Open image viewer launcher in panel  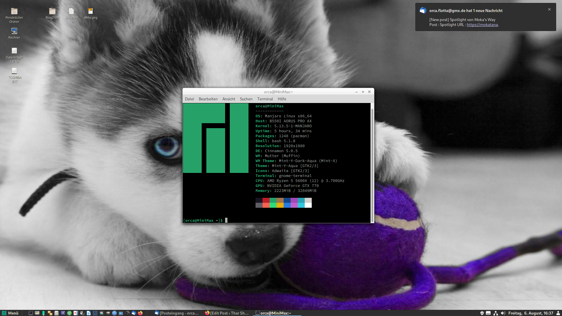37,313
